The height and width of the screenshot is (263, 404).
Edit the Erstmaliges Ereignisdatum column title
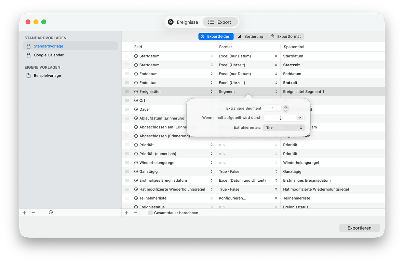(x=307, y=181)
